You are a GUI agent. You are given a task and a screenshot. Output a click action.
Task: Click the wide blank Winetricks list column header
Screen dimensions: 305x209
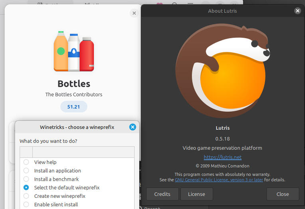pyautogui.click(x=83, y=152)
